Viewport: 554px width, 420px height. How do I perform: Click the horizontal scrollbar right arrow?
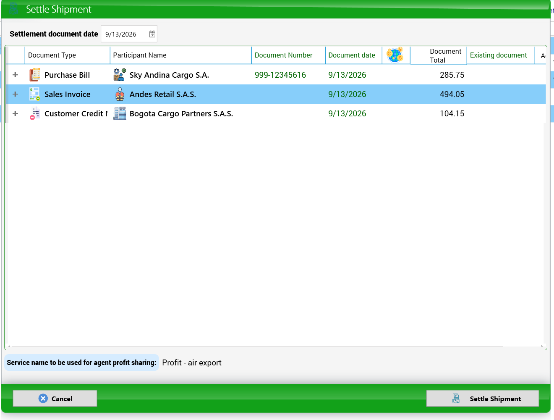point(542,346)
